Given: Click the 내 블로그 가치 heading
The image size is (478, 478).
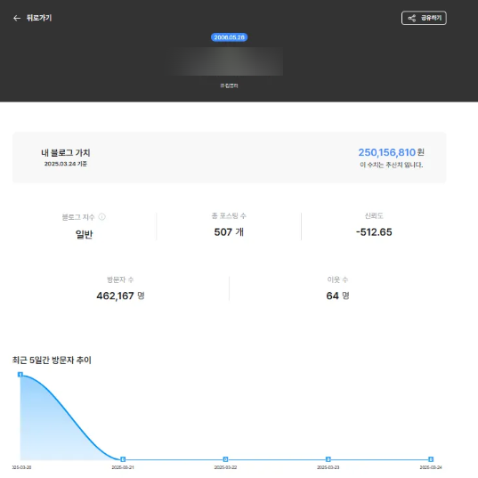Looking at the screenshot, I should pyautogui.click(x=66, y=153).
